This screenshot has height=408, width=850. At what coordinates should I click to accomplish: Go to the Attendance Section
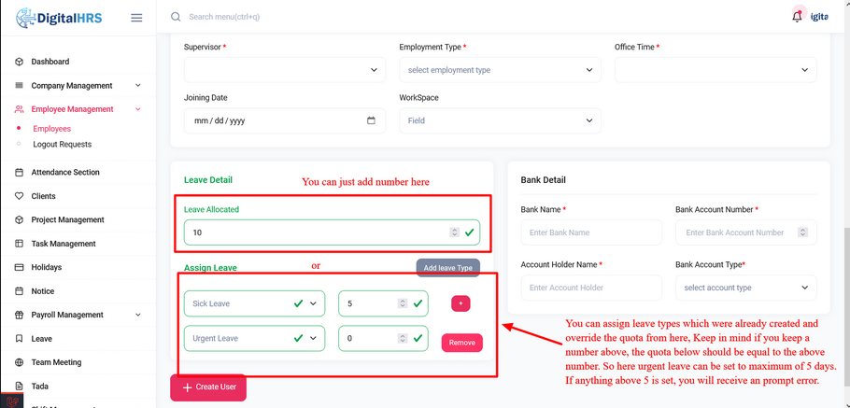point(65,173)
